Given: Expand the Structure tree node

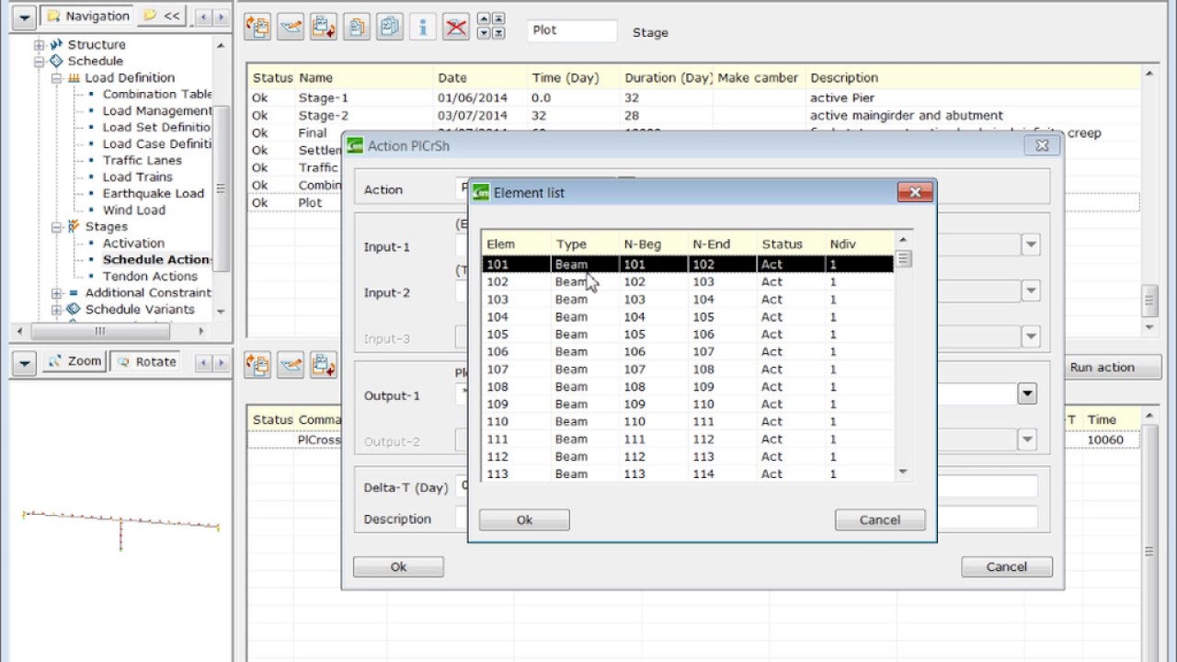Looking at the screenshot, I should [39, 44].
